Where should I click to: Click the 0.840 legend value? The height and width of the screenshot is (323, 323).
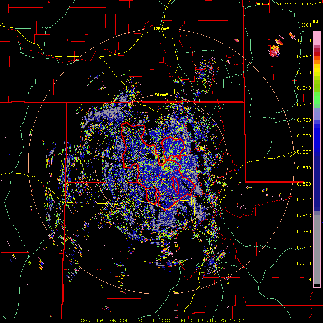[x=304, y=88]
